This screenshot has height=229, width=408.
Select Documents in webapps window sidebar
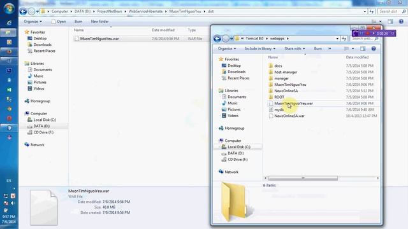[x=237, y=97]
